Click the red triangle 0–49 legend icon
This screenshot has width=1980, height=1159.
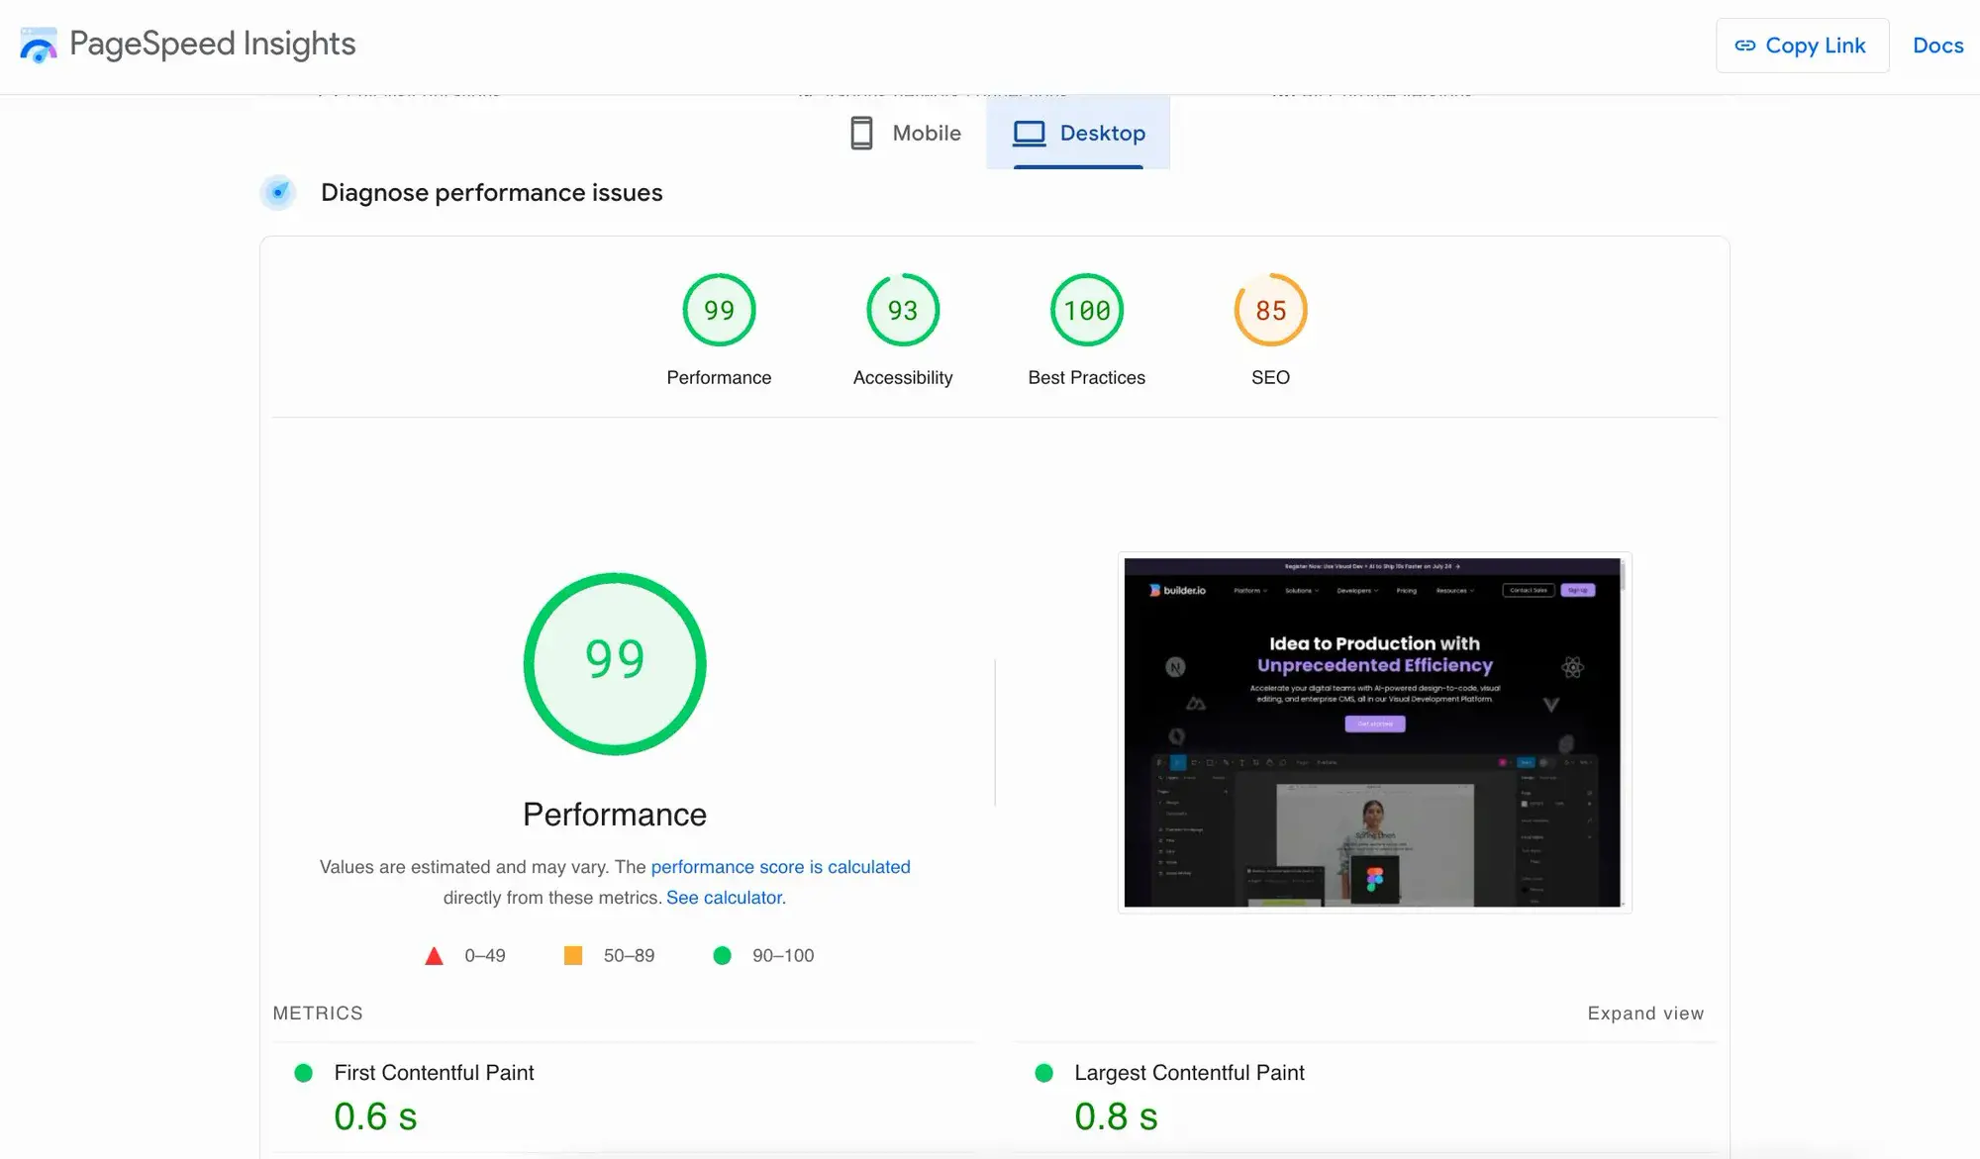434,956
